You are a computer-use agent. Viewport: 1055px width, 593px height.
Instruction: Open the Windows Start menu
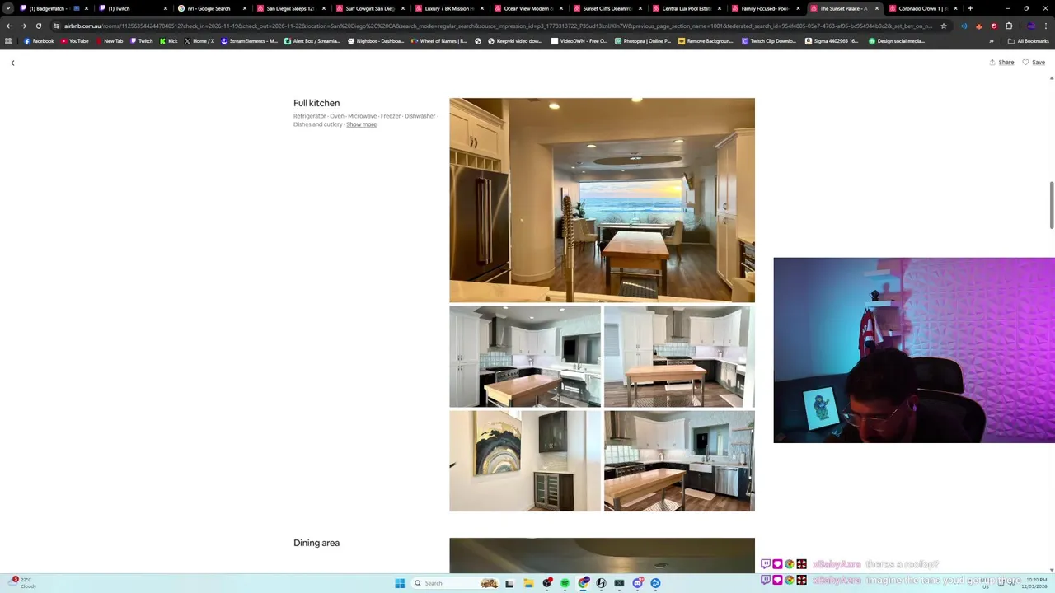pyautogui.click(x=400, y=583)
